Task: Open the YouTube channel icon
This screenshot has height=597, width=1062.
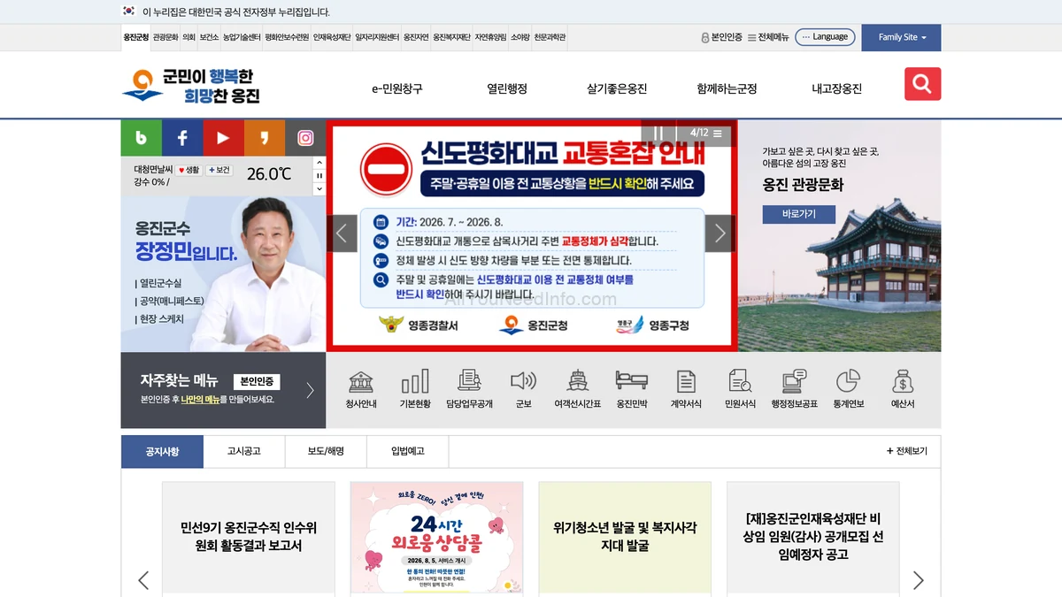Action: pyautogui.click(x=223, y=137)
